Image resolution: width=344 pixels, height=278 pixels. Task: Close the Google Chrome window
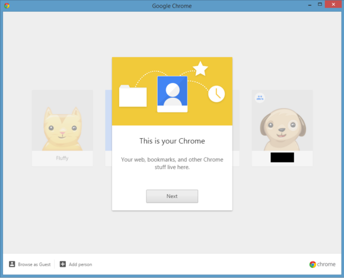tap(333, 4)
